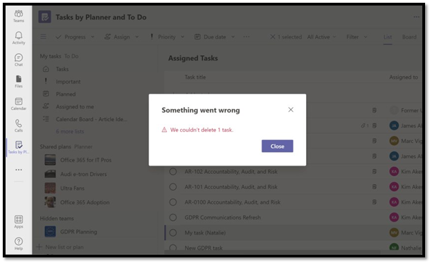Open the Filter dropdown
The image size is (432, 265).
click(x=357, y=37)
